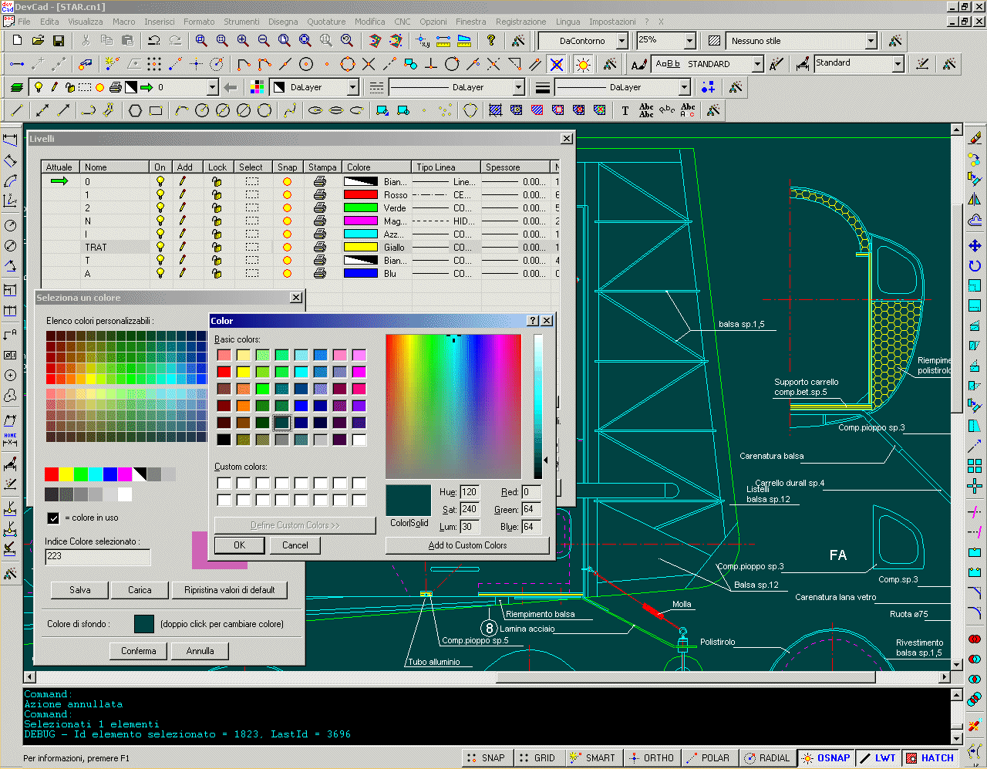The width and height of the screenshot is (987, 769).
Task: Uncheck the 'colore in uso' checkbox
Action: tap(53, 518)
